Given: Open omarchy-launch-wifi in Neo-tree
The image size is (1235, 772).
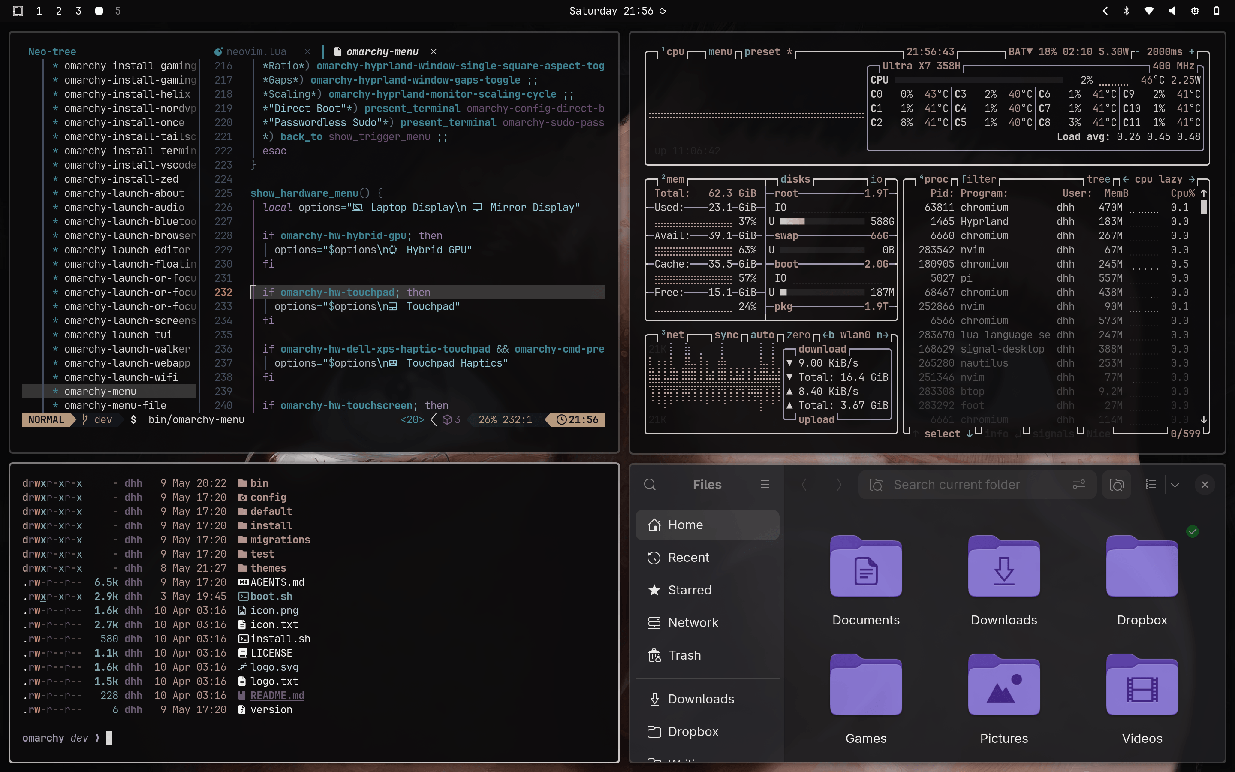Looking at the screenshot, I should [121, 377].
